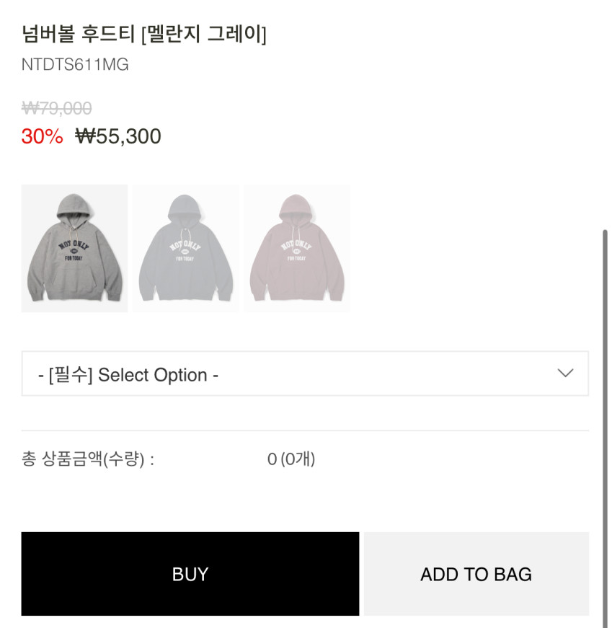Click the product code NTDTS611MG
This screenshot has height=628, width=612.
pos(75,64)
